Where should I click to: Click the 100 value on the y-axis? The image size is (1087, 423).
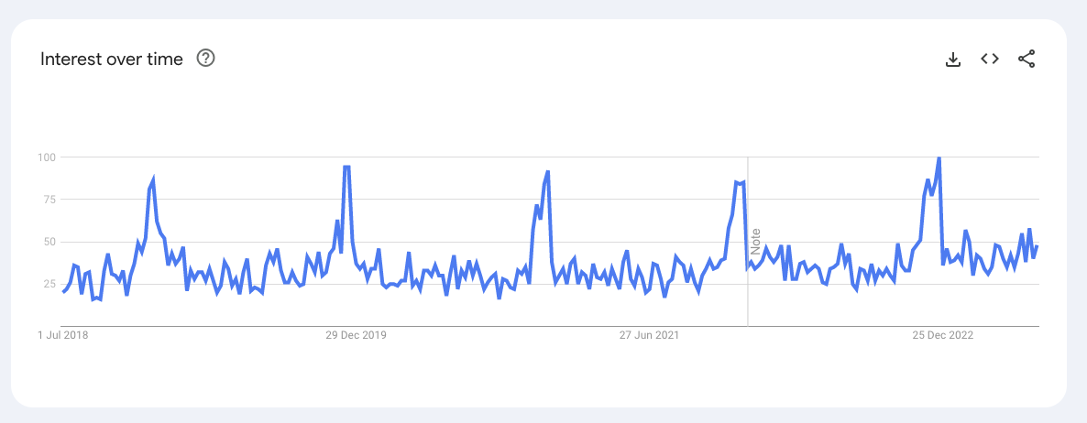[x=47, y=157]
